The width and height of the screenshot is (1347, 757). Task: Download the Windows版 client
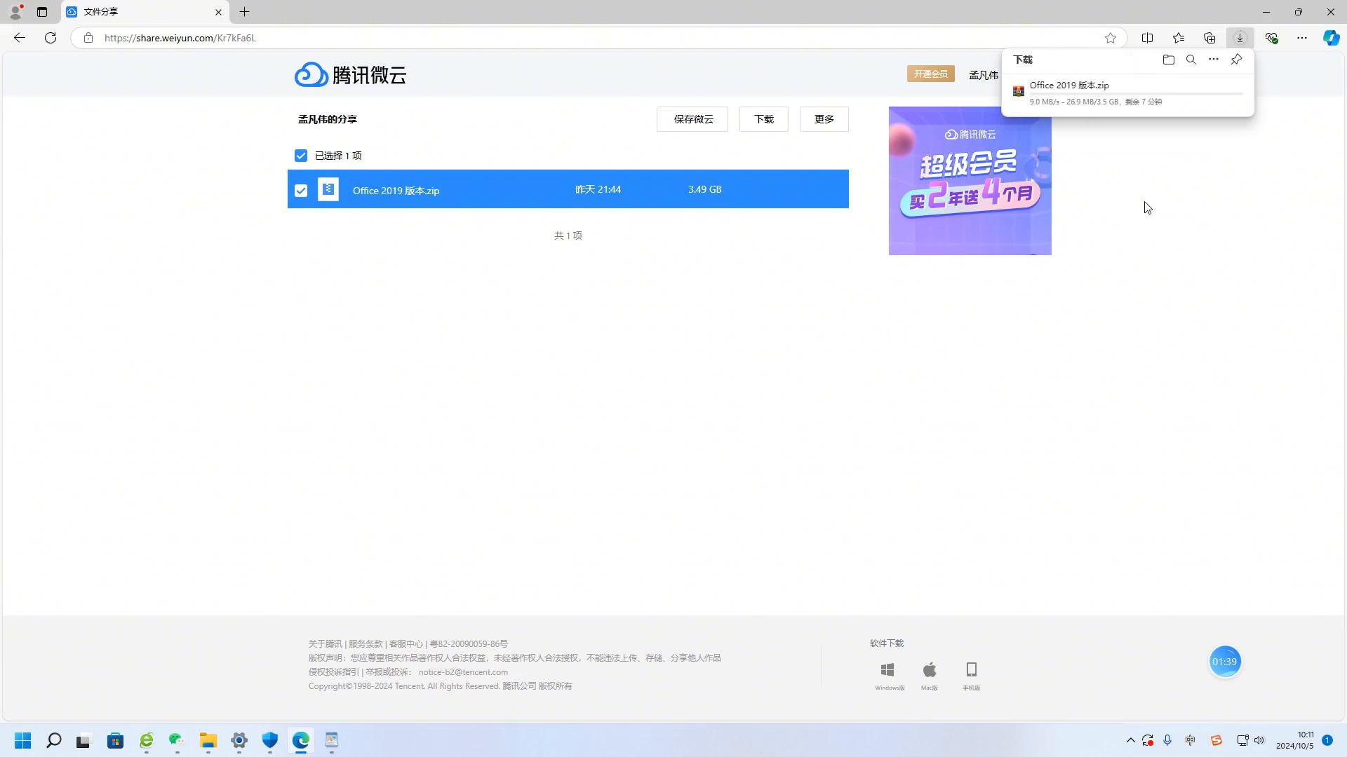889,676
